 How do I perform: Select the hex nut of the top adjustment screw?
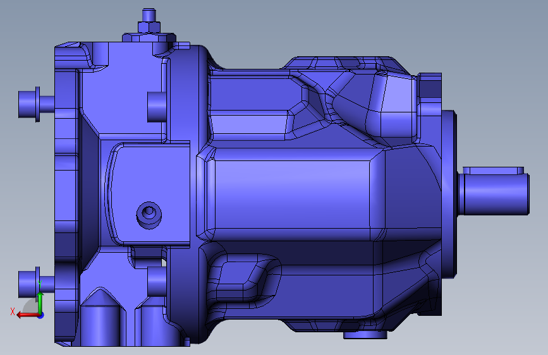coord(149,27)
